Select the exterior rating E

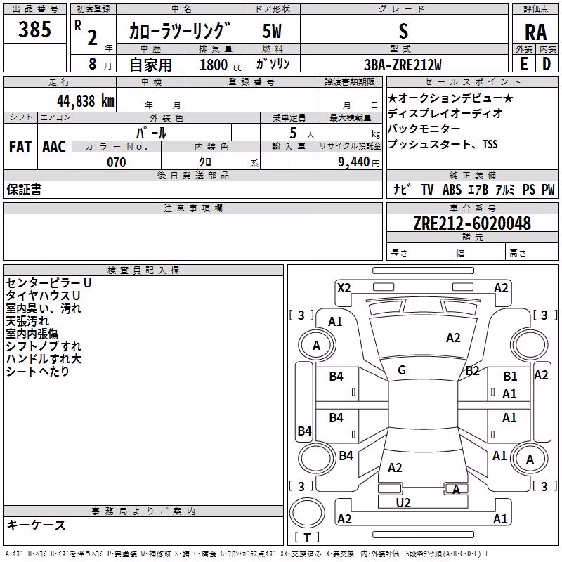pos(524,64)
